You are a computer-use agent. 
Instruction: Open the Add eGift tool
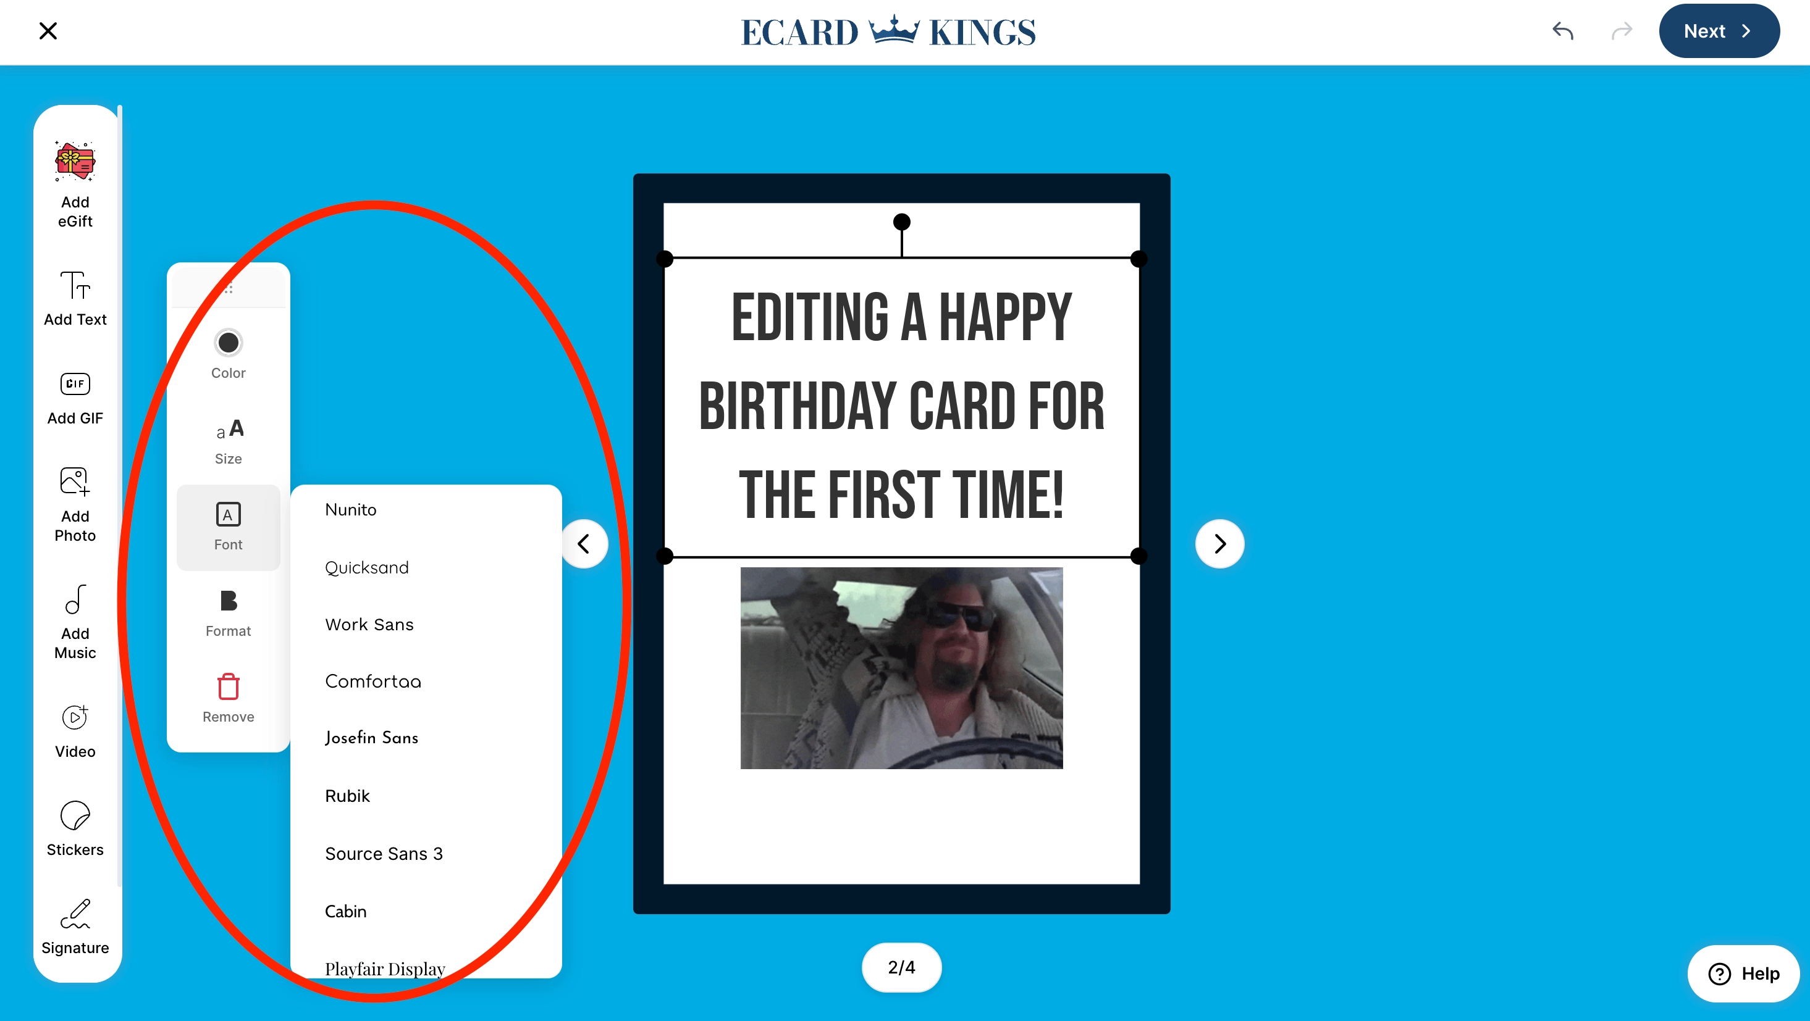(75, 185)
